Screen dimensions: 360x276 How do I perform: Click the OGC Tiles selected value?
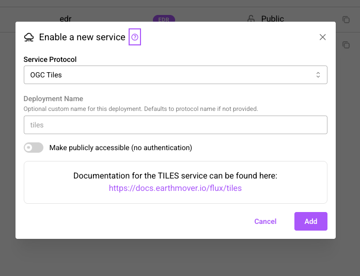[x=46, y=75]
